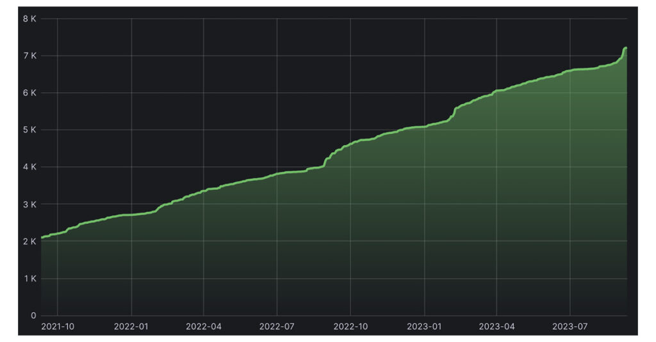Image resolution: width=656 pixels, height=342 pixels.
Task: Click the 4 K y-axis label
Action: (29, 167)
